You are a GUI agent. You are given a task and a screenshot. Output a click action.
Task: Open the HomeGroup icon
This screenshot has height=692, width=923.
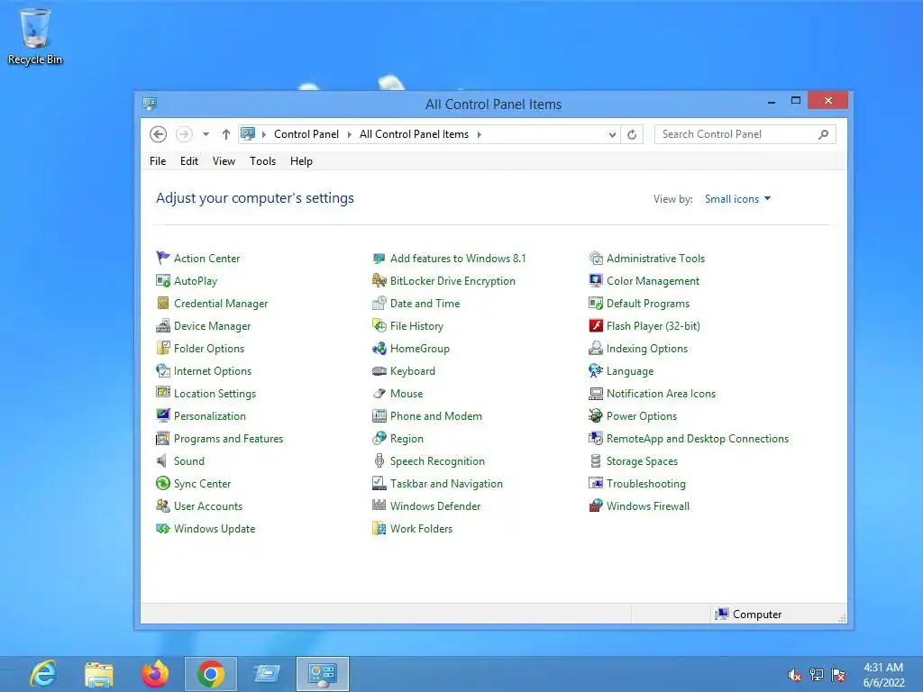[379, 348]
